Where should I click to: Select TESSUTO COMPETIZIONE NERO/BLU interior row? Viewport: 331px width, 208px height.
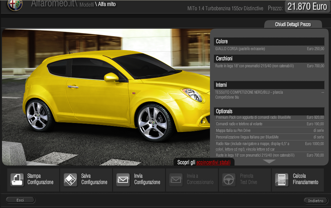point(269,95)
